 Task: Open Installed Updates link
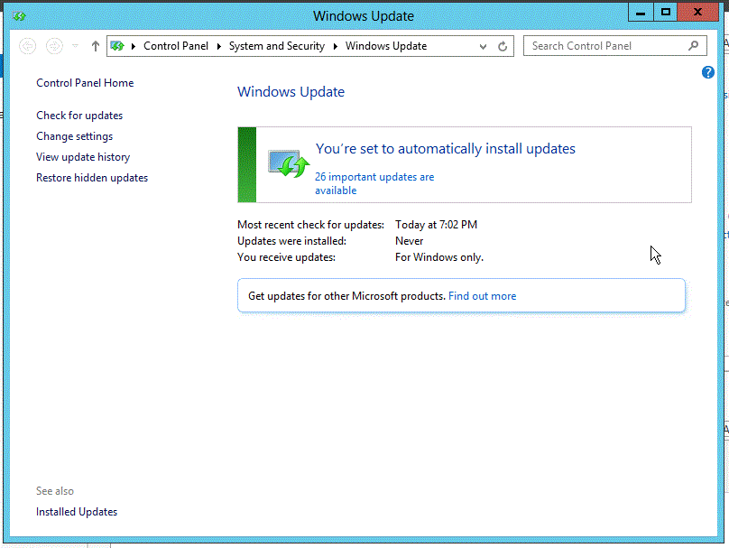[x=77, y=512]
